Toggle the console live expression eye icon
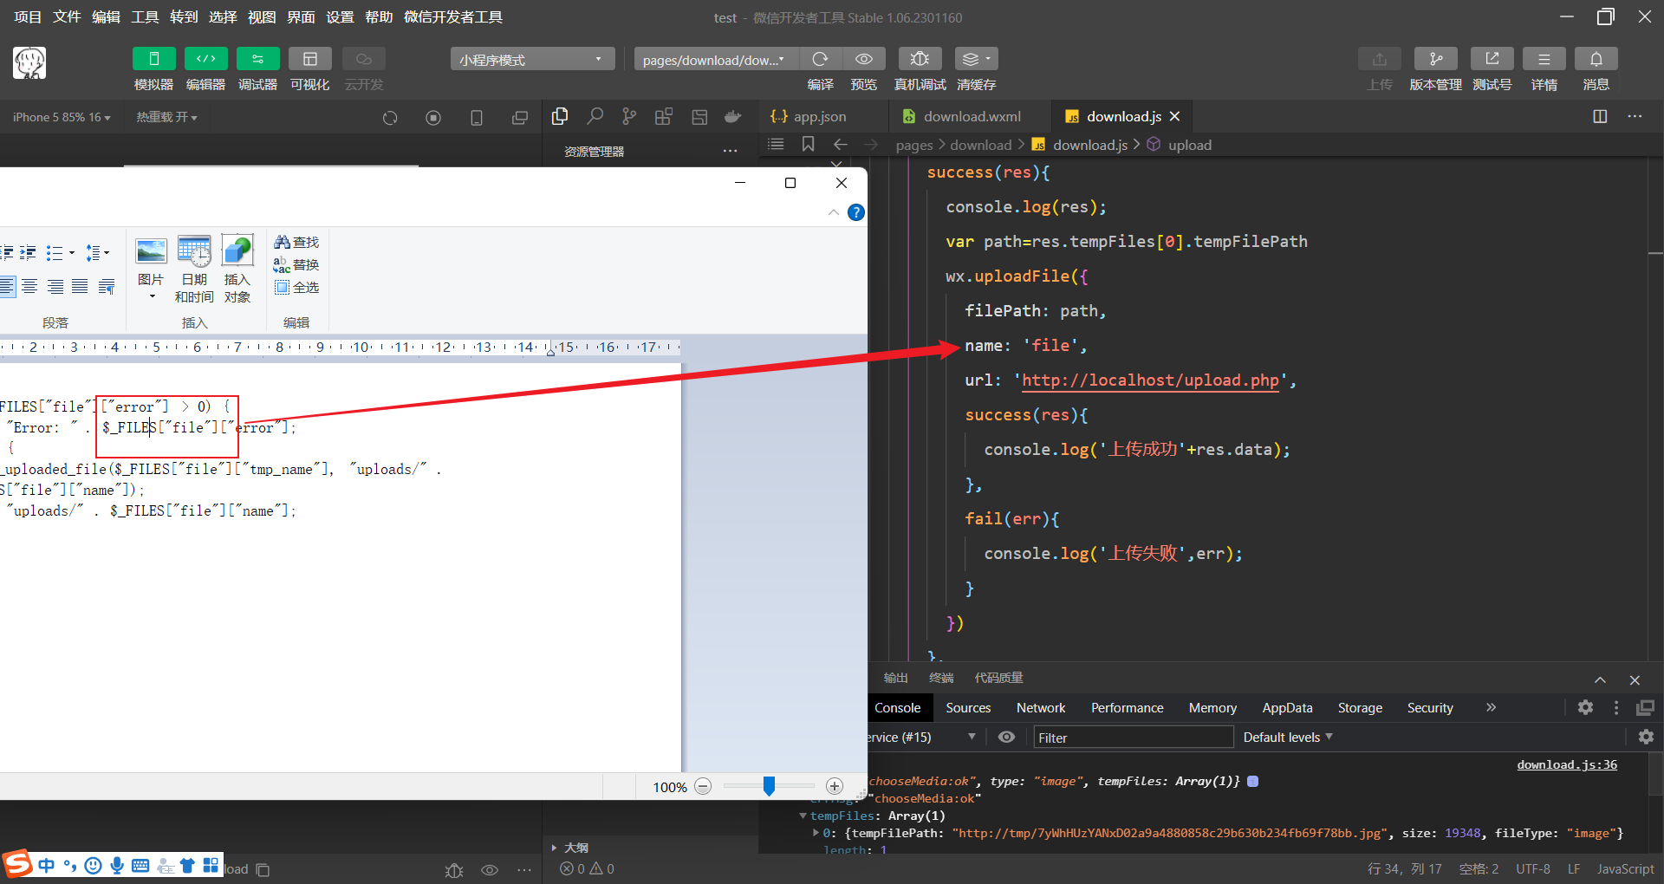The image size is (1664, 884). click(1006, 737)
